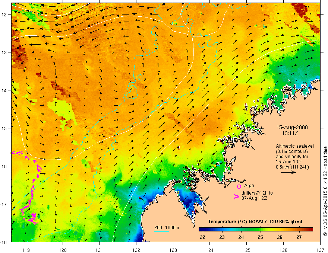Click the 'Altimetric sealevel' caption text

coord(295,146)
